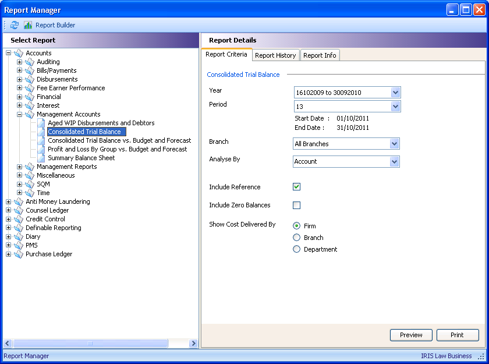489x364 pixels.
Task: Enable the Include Zero Balances checkbox
Action: 296,205
